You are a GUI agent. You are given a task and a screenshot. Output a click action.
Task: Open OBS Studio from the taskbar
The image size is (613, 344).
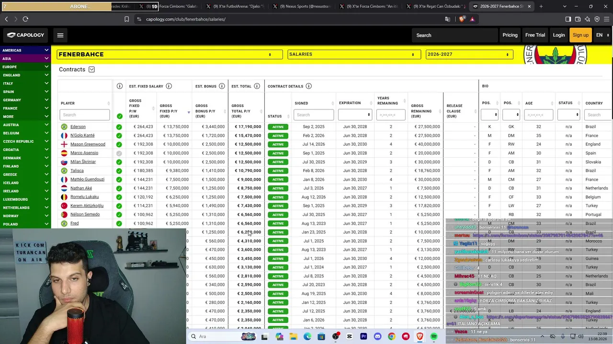point(335,336)
